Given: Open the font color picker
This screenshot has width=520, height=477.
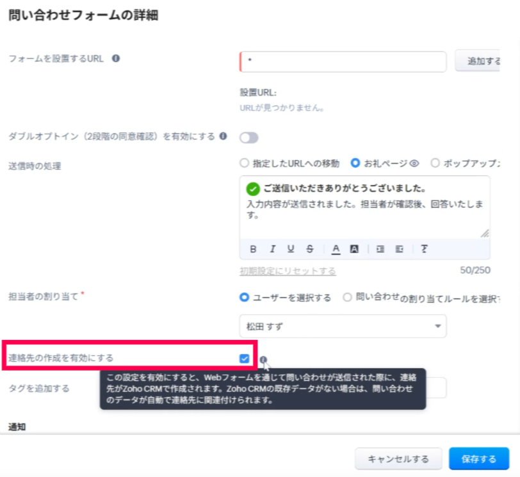Looking at the screenshot, I should point(336,249).
